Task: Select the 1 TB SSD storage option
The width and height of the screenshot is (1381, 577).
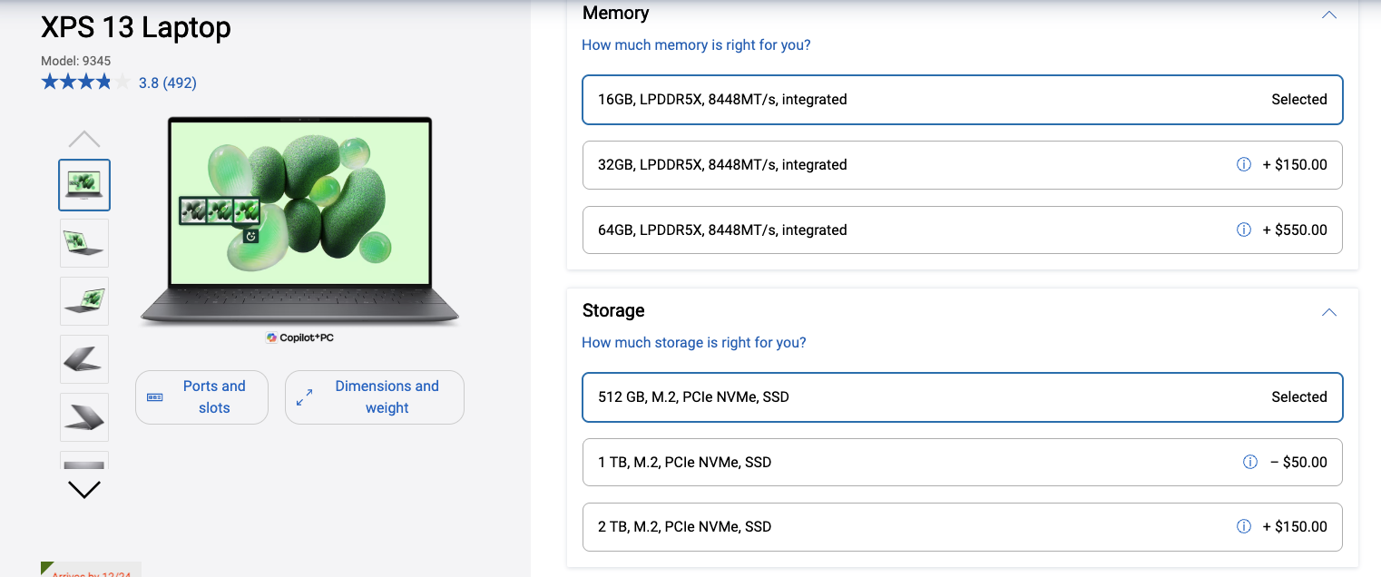Action: [962, 462]
